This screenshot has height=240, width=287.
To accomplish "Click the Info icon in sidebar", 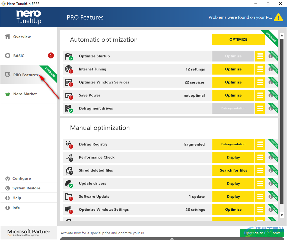I will (x=8, y=208).
